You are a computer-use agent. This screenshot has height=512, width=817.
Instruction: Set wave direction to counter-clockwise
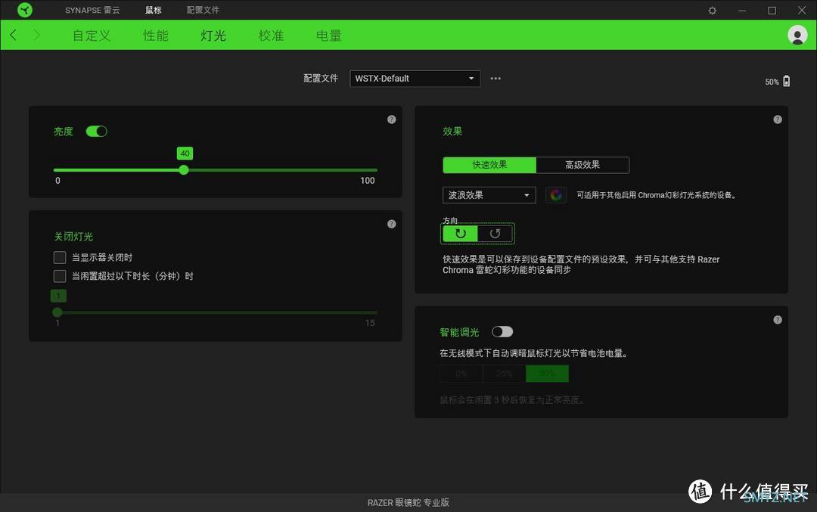coord(495,234)
